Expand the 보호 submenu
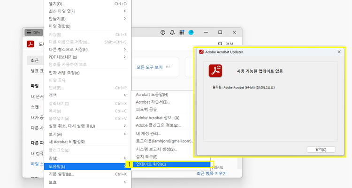The width and height of the screenshot is (352, 188). (x=88, y=182)
